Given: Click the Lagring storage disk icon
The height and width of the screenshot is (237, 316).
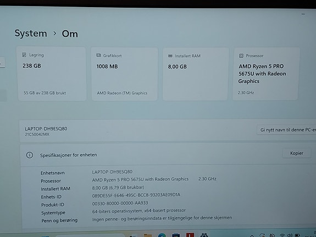Looking at the screenshot, I should [24, 55].
